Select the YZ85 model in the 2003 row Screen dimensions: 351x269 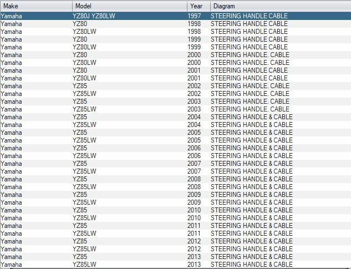[x=80, y=101]
